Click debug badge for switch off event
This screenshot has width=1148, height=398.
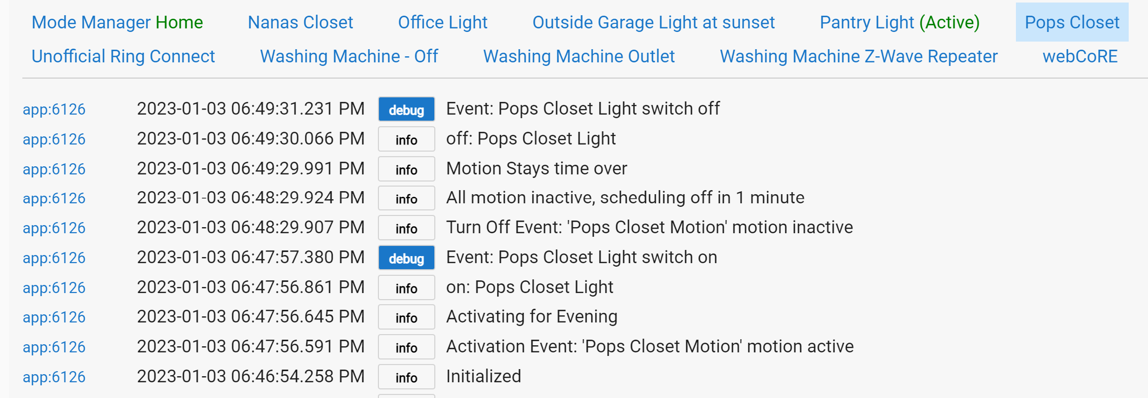pyautogui.click(x=406, y=110)
